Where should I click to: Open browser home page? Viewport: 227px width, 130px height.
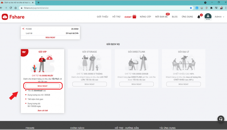coord(15,8)
